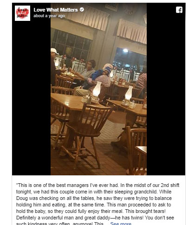Click the sleeping baby in the blue hat
Screen dimensions: 195x225
[101, 74]
